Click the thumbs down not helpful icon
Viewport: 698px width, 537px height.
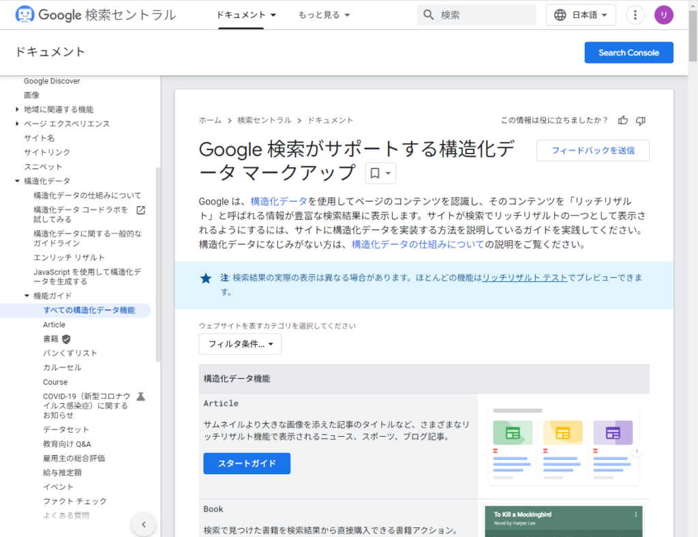(x=641, y=120)
